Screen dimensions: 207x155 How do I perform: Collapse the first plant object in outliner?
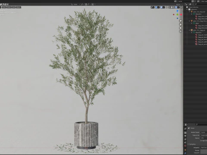(189, 12)
